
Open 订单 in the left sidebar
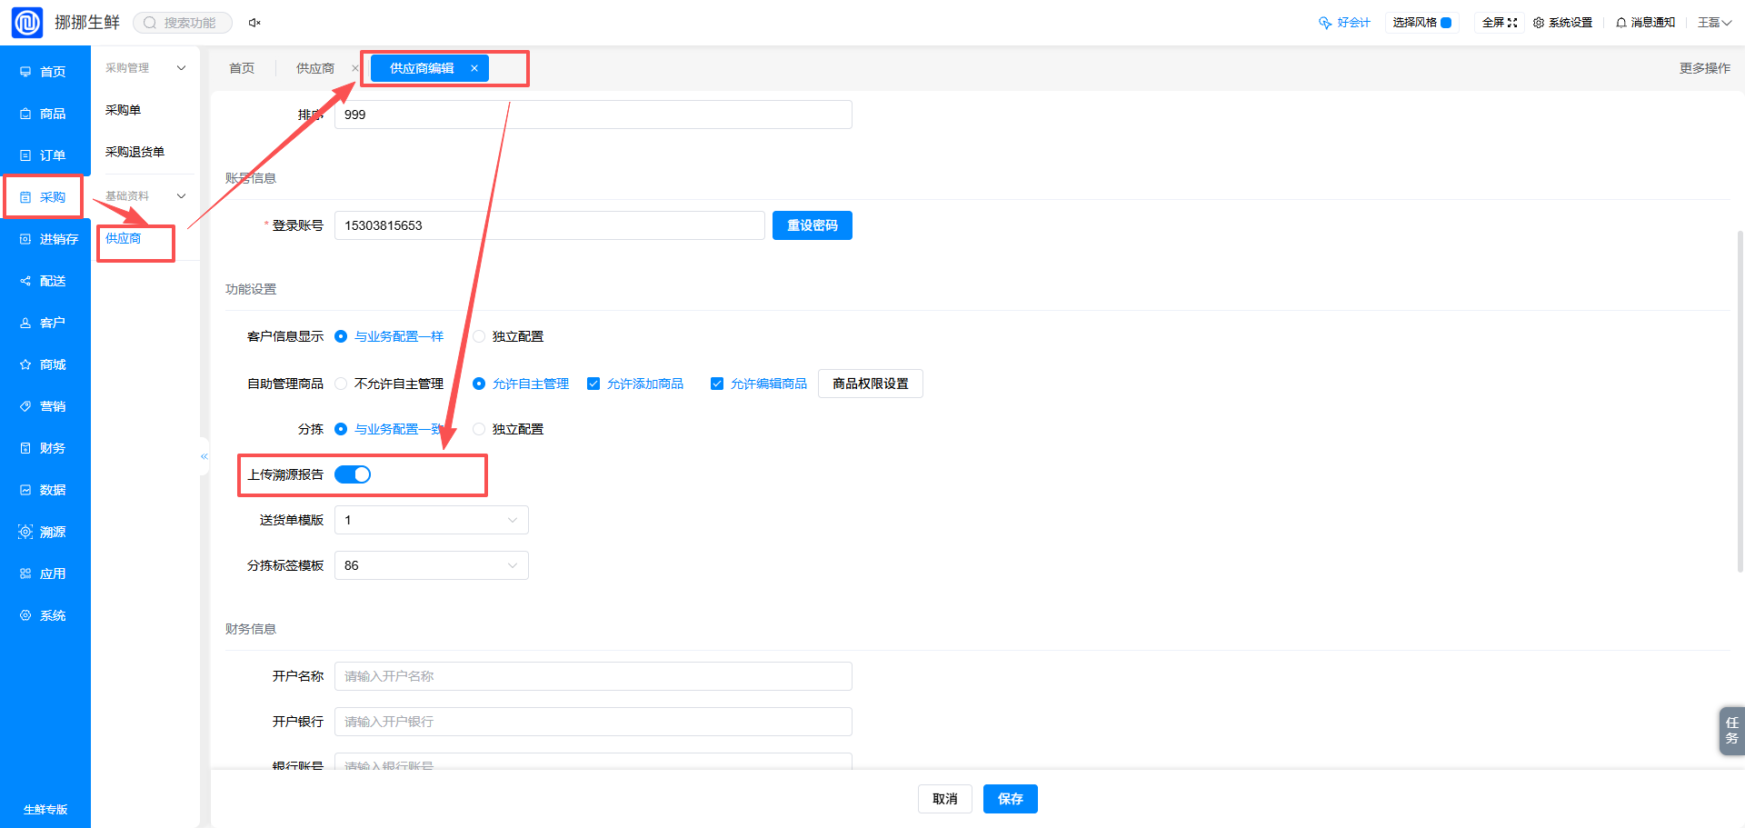44,155
